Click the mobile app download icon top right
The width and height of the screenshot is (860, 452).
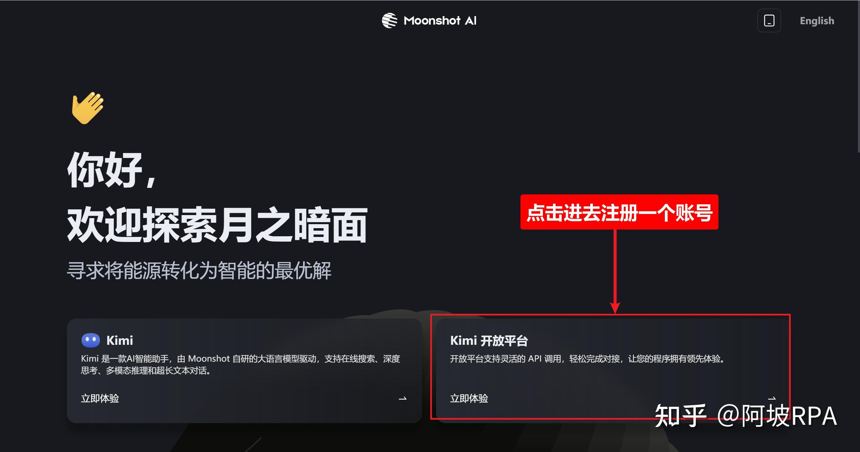[x=769, y=20]
